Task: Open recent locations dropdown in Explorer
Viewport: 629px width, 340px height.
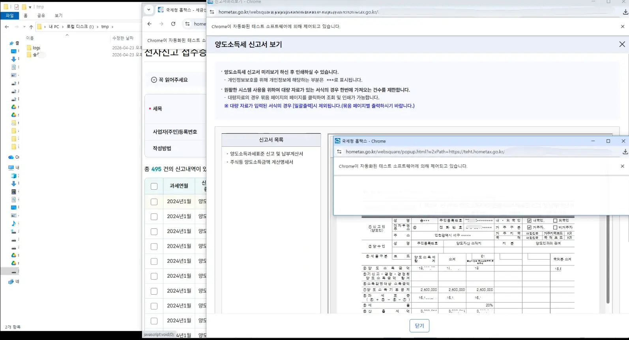Action: [x=24, y=27]
